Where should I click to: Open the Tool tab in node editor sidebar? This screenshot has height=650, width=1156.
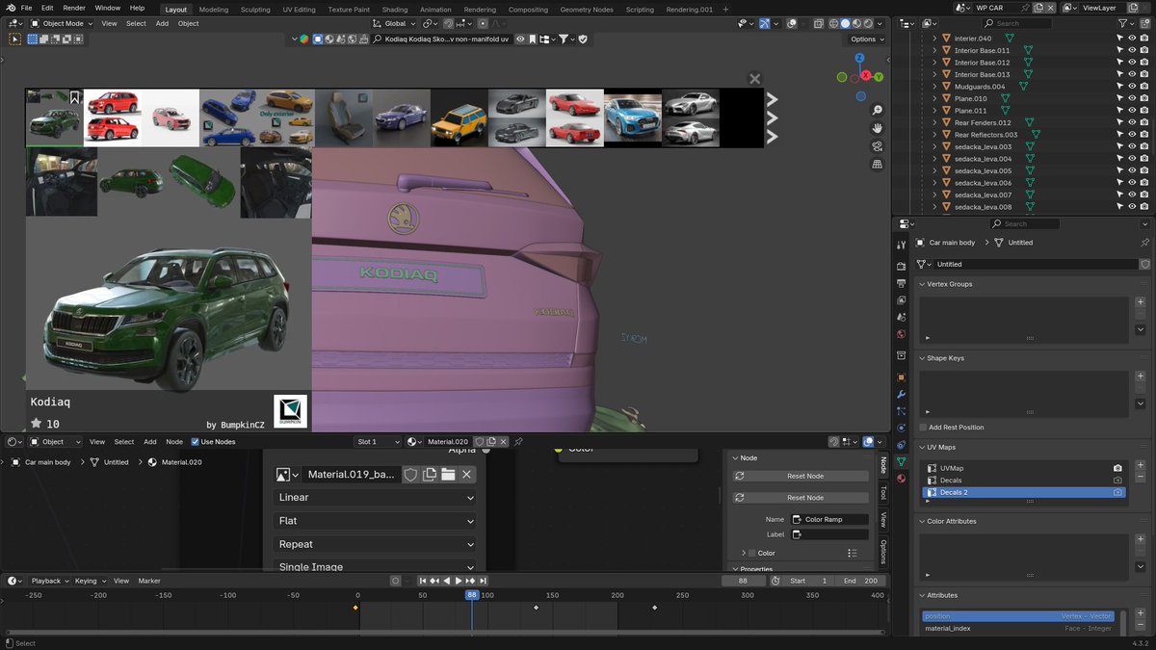[883, 492]
